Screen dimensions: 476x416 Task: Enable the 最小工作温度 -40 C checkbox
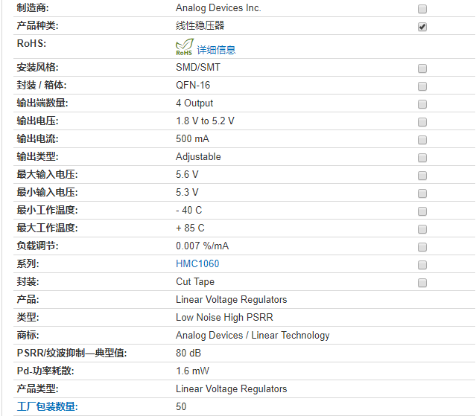tap(422, 211)
